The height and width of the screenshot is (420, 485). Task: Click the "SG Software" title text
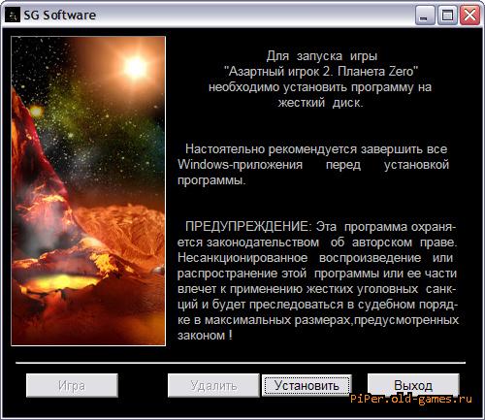click(x=60, y=16)
